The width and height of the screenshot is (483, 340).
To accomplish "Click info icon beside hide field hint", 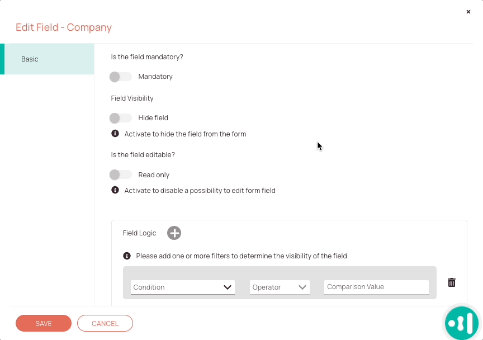I will 115,134.
